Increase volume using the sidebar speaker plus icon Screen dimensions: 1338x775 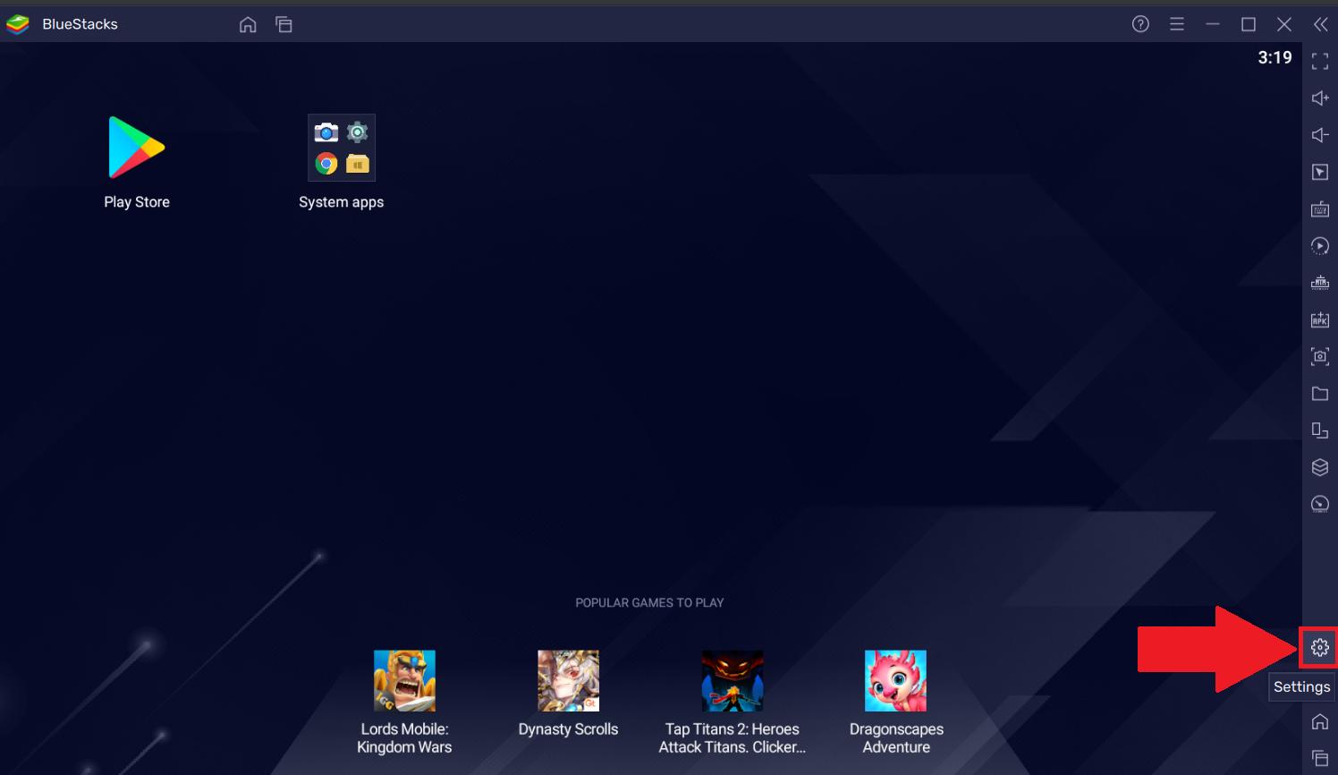point(1320,98)
